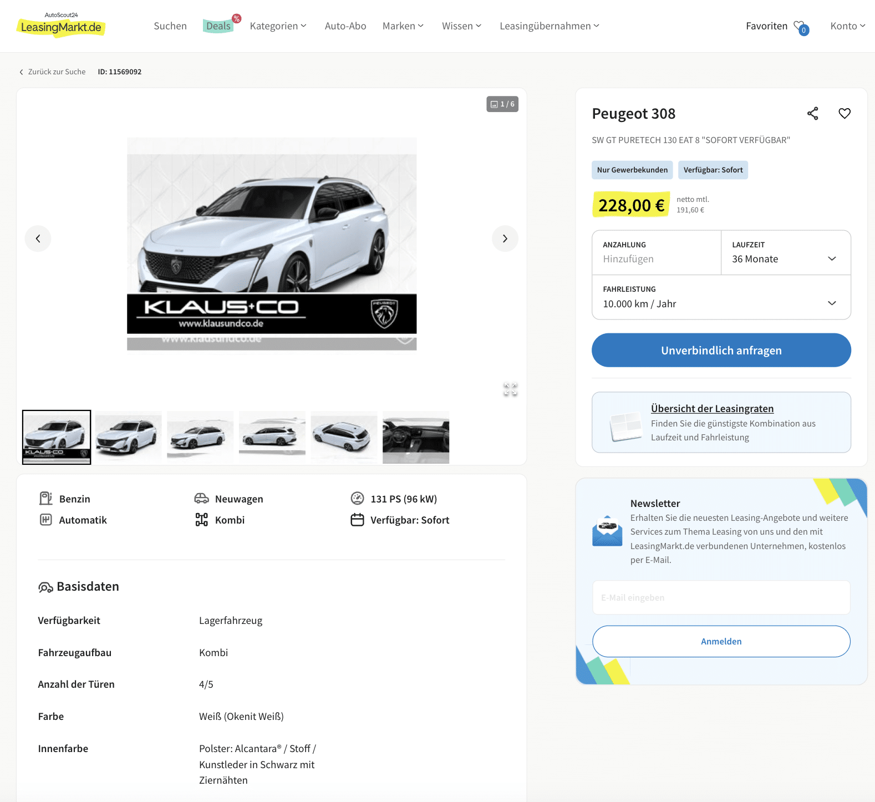Select first thumbnail with Klaus+Co banner
The height and width of the screenshot is (802, 875).
pos(57,437)
